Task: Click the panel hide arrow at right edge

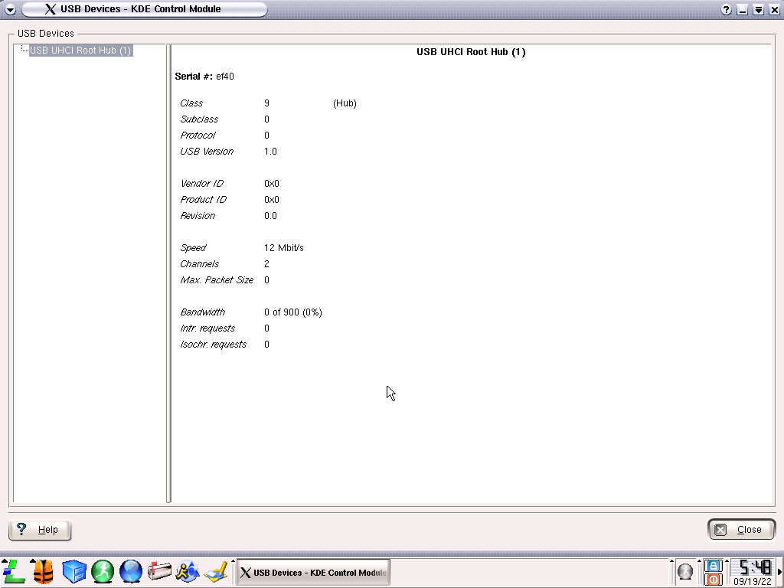Action: [x=779, y=572]
